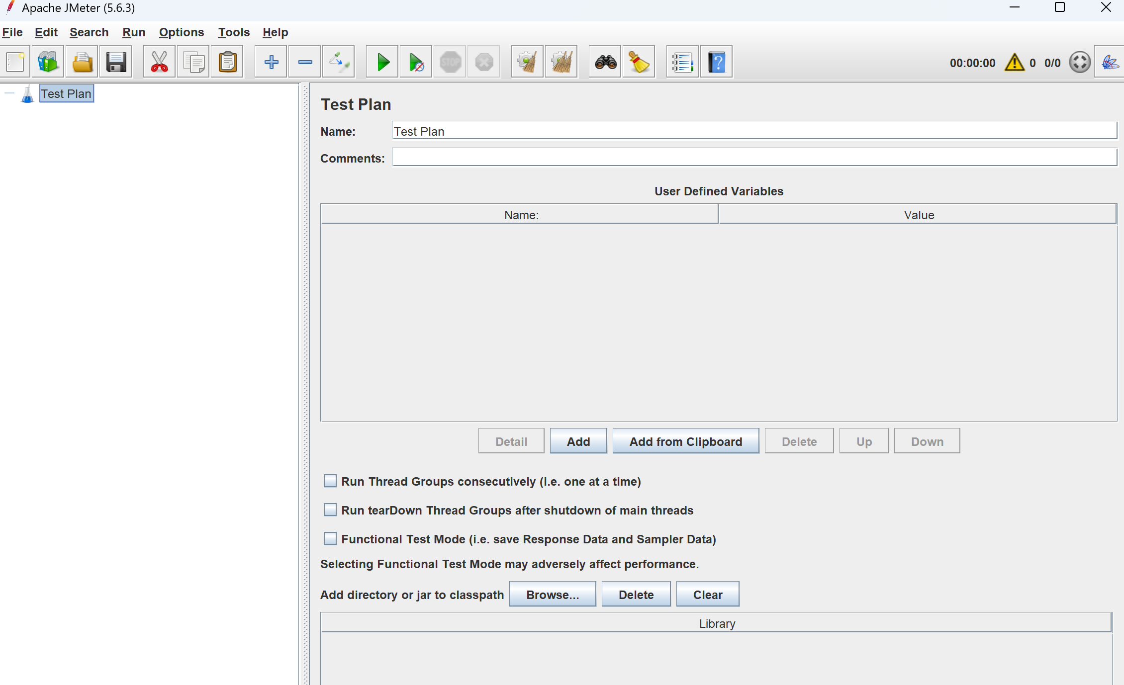Image resolution: width=1124 pixels, height=685 pixels.
Task: Click the Shutdown X icon
Action: point(484,62)
